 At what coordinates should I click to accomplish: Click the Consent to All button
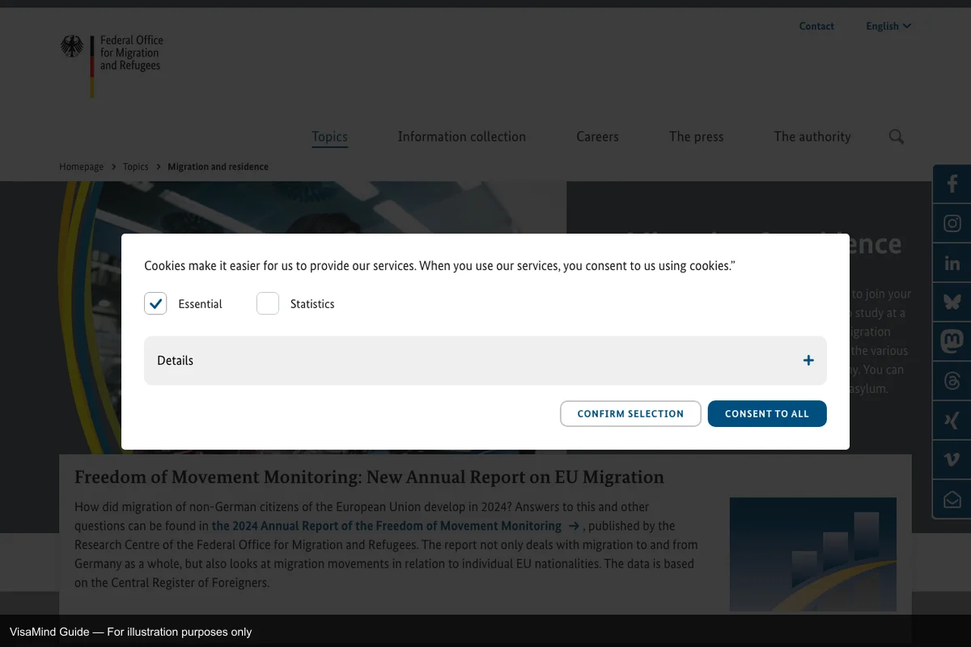click(766, 413)
